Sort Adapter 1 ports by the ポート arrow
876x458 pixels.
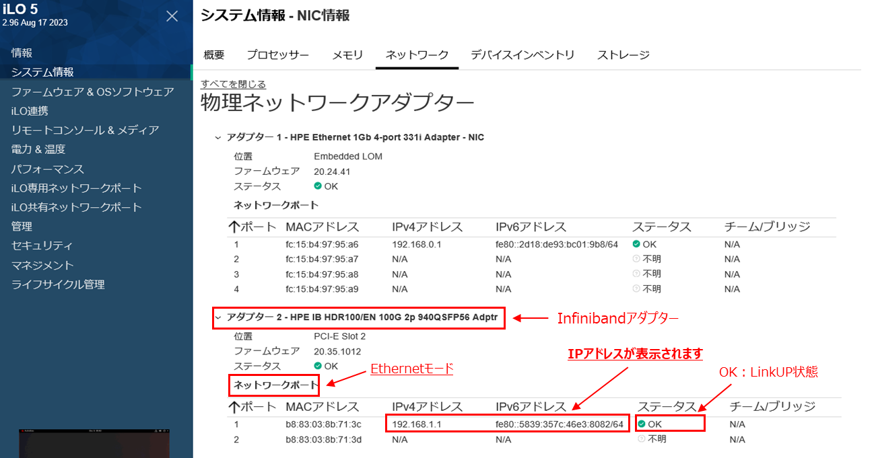[235, 227]
